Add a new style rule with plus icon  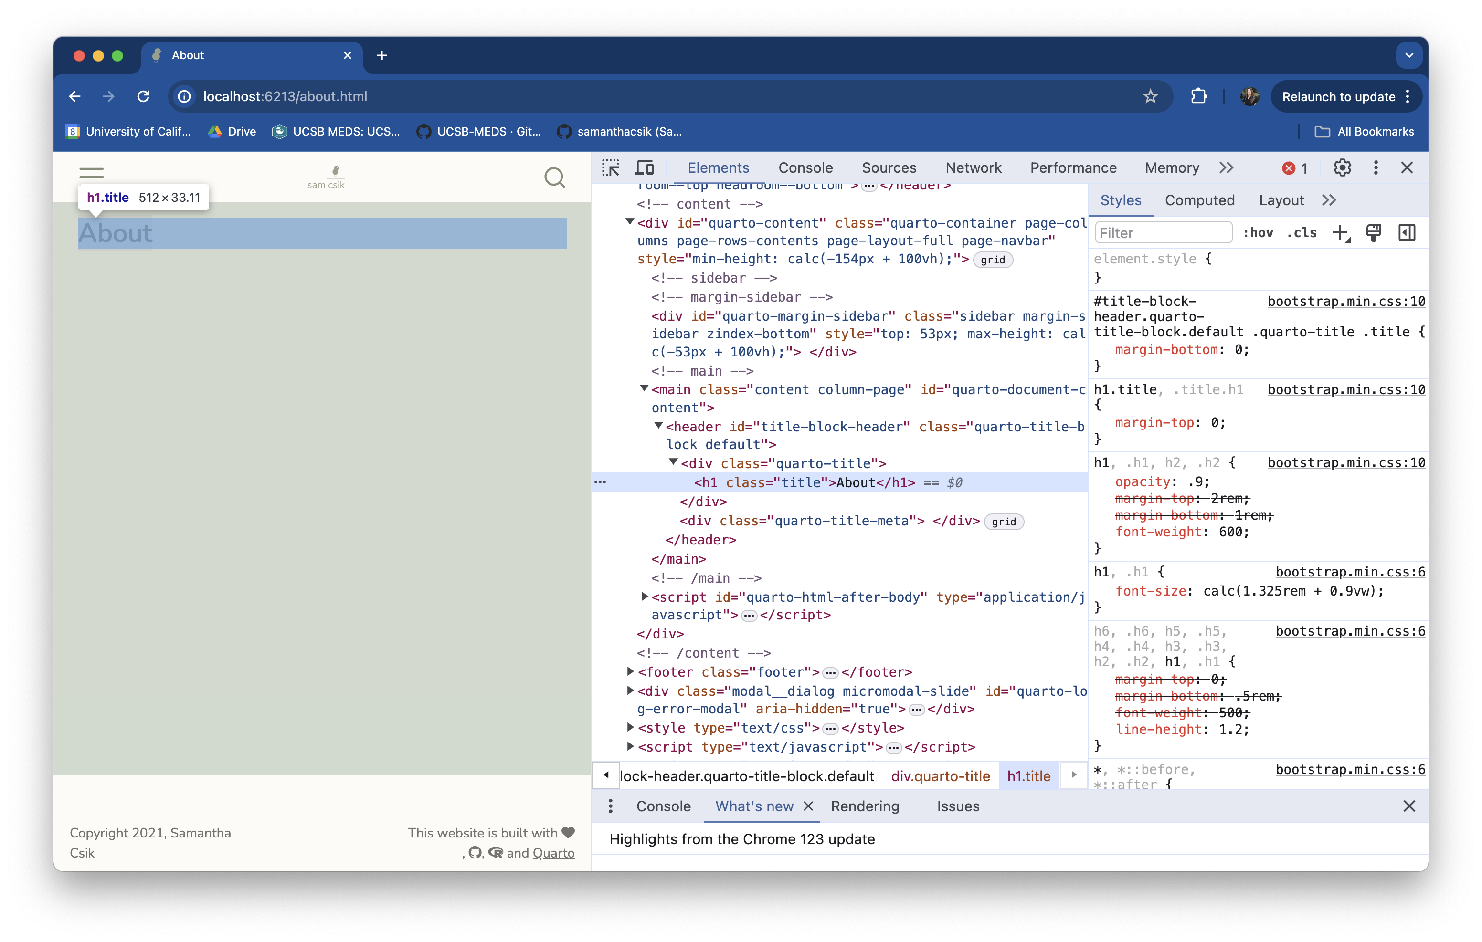pyautogui.click(x=1342, y=232)
